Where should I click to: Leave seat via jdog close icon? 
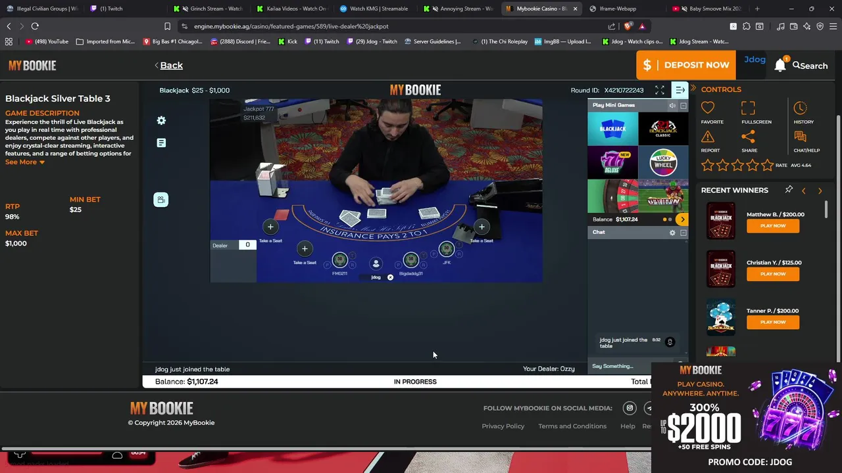[x=390, y=277]
